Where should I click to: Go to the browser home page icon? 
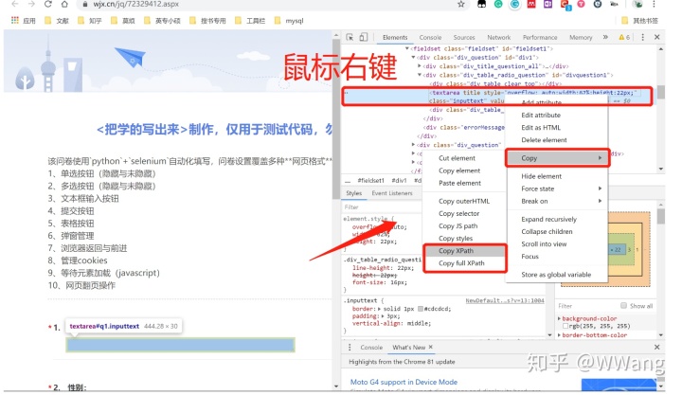(64, 4)
